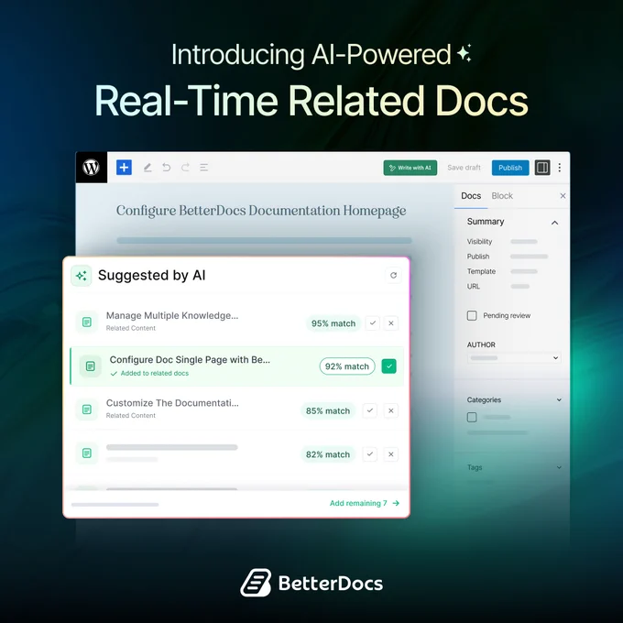Accept Customize The Documentation suggestion
This screenshot has width=623, height=623.
pos(370,410)
